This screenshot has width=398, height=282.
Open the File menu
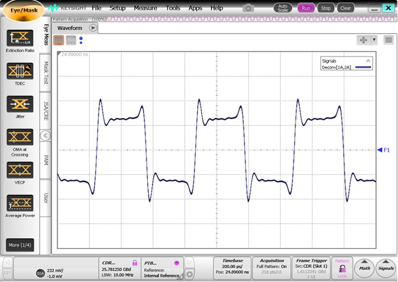[x=96, y=8]
